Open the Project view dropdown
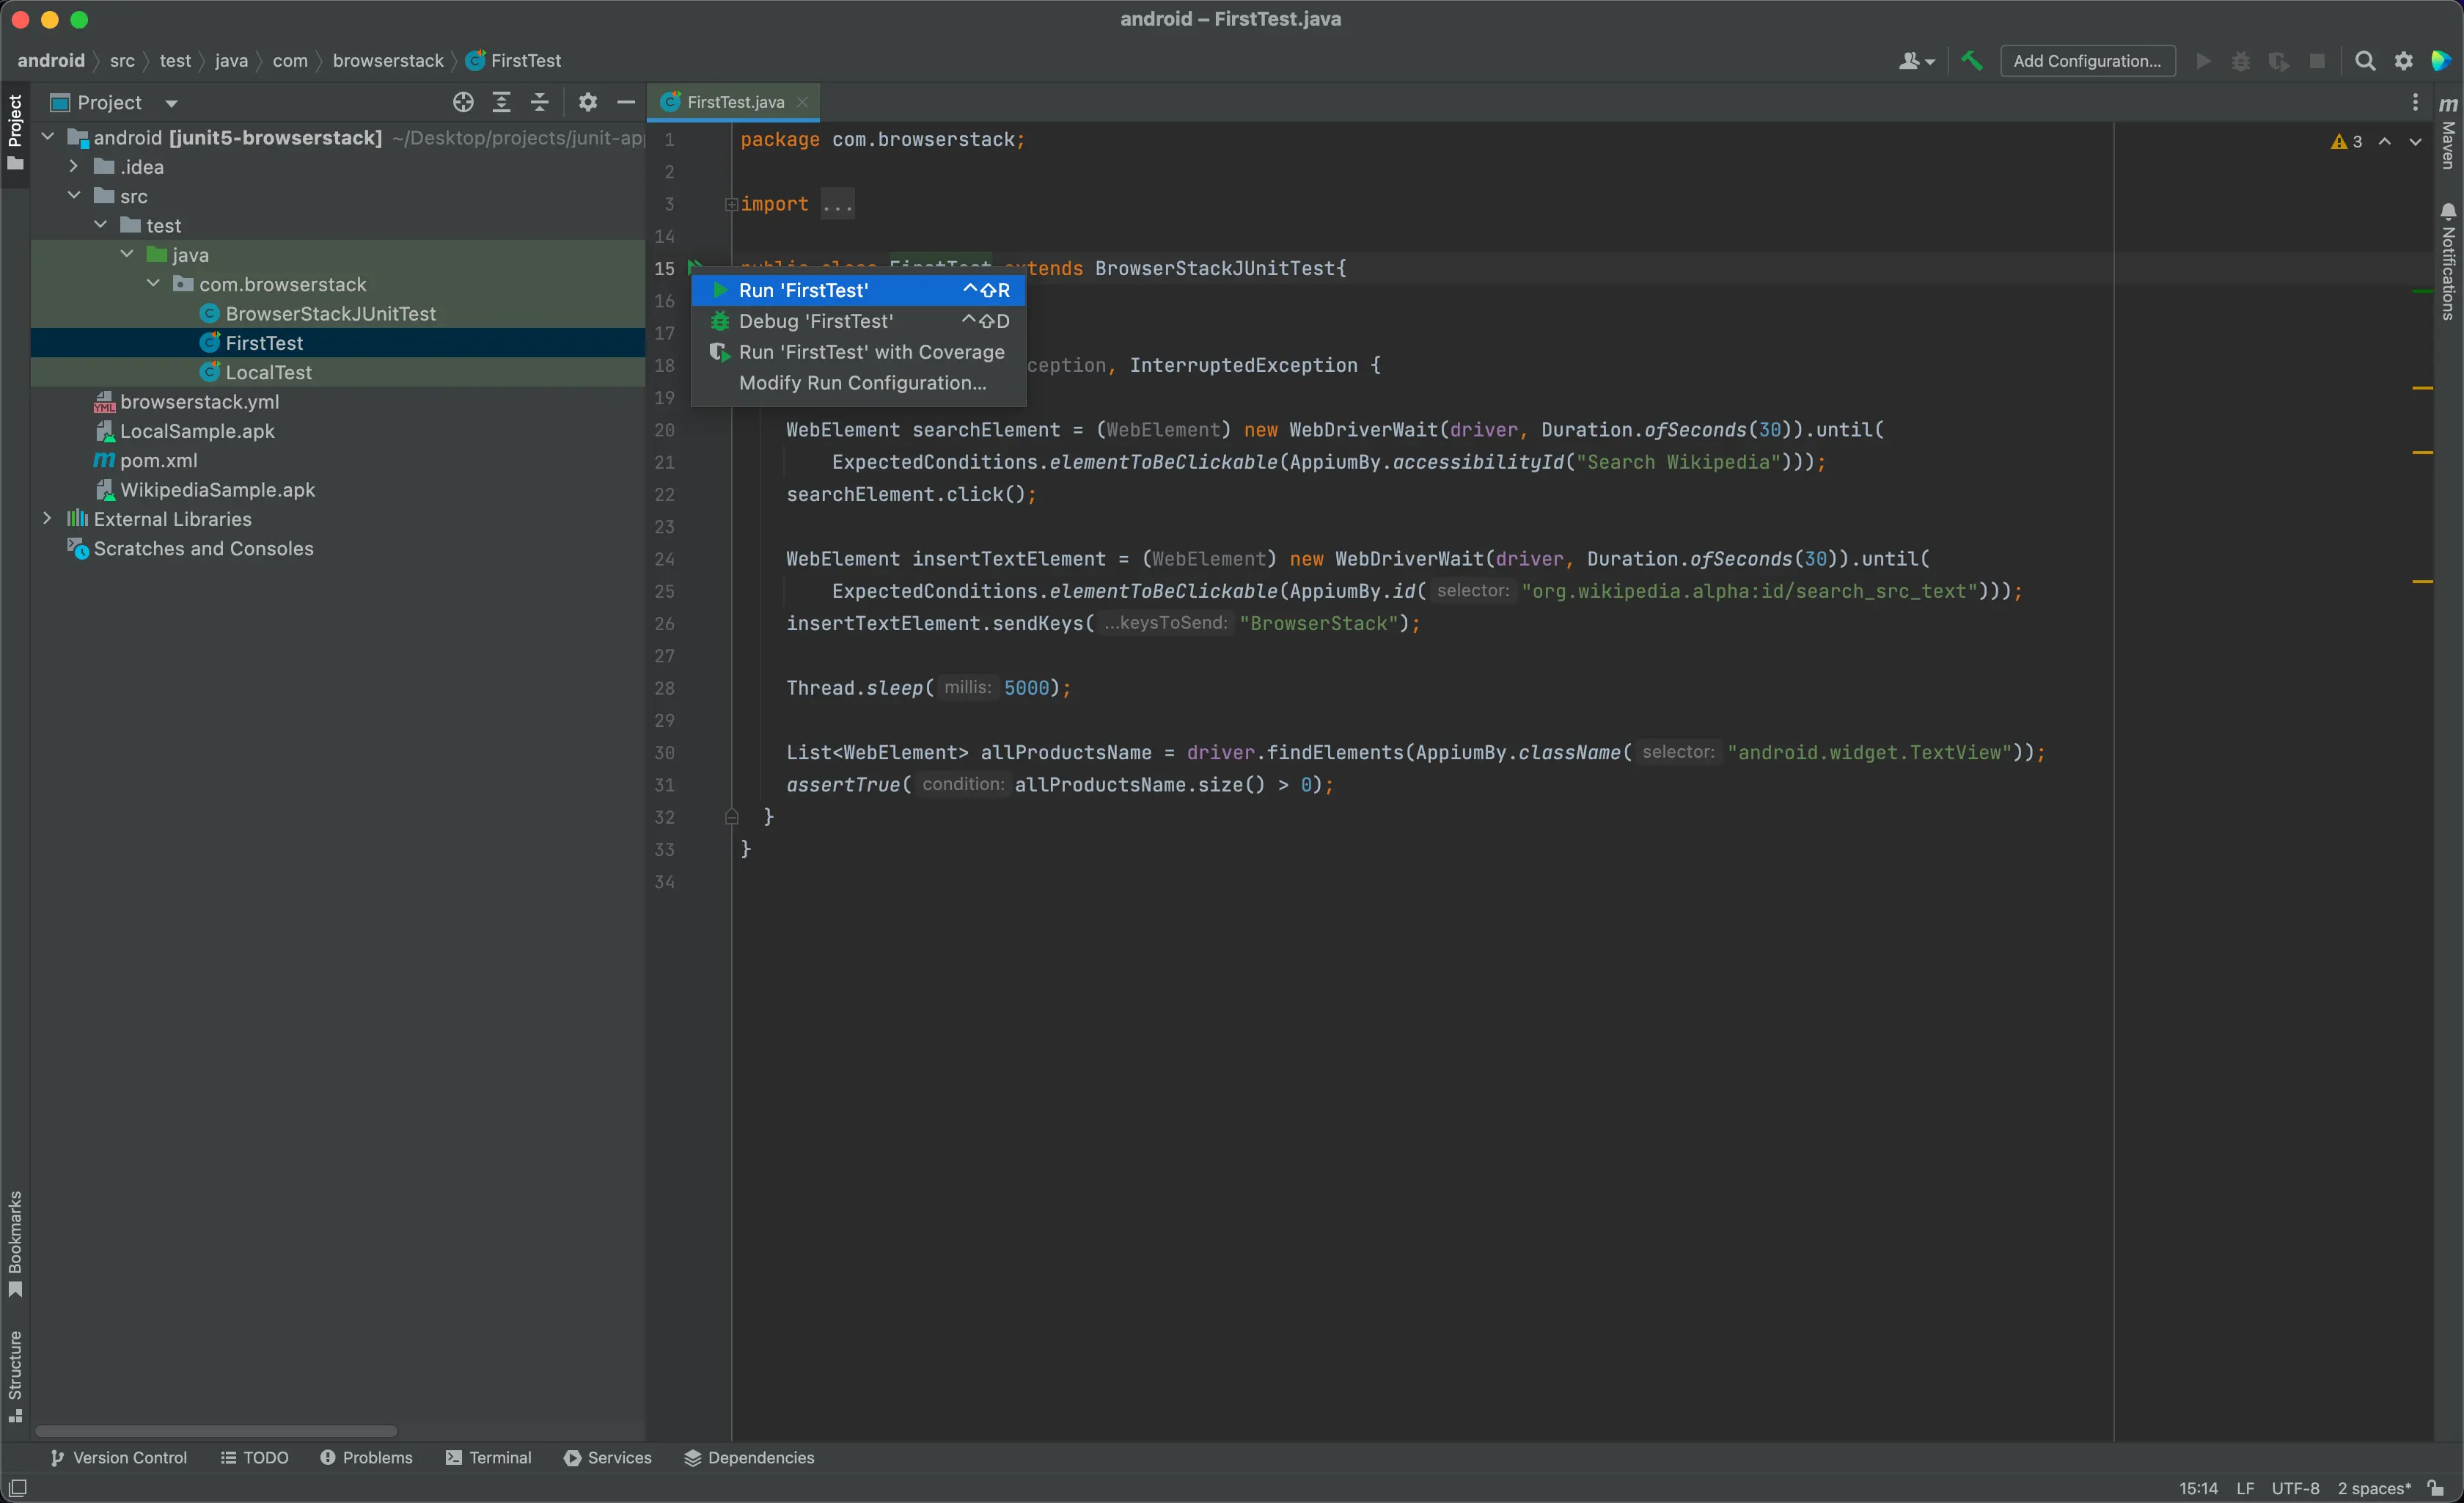The height and width of the screenshot is (1503, 2464). (171, 103)
